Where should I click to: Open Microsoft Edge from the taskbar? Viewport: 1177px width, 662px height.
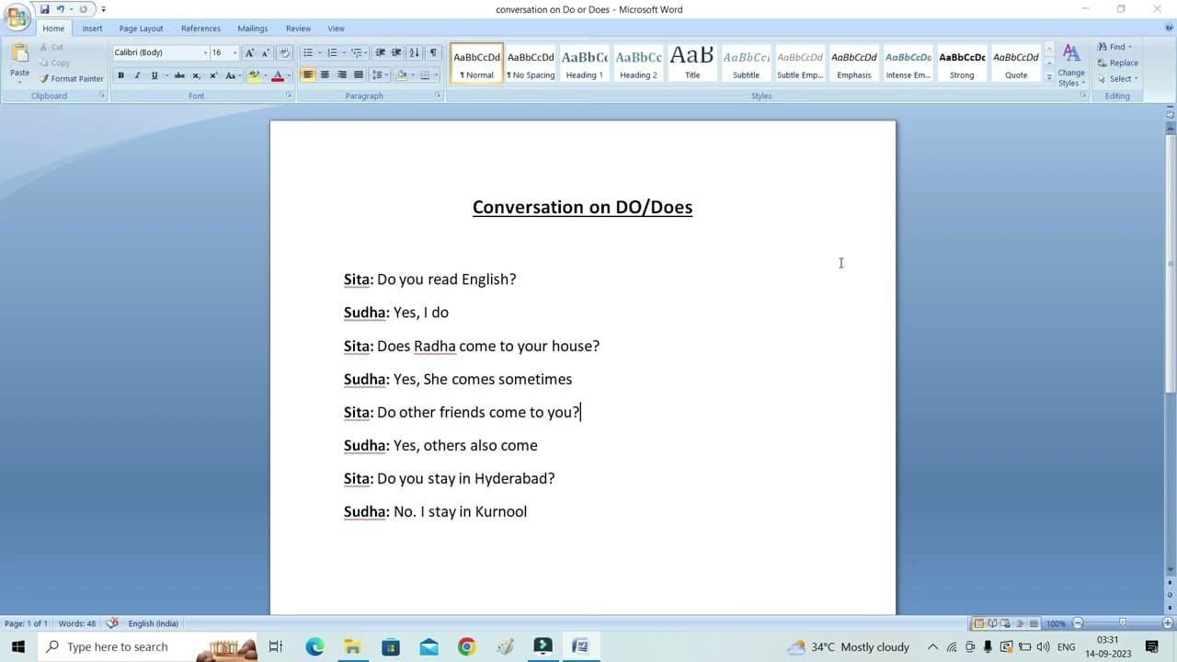[x=314, y=647]
